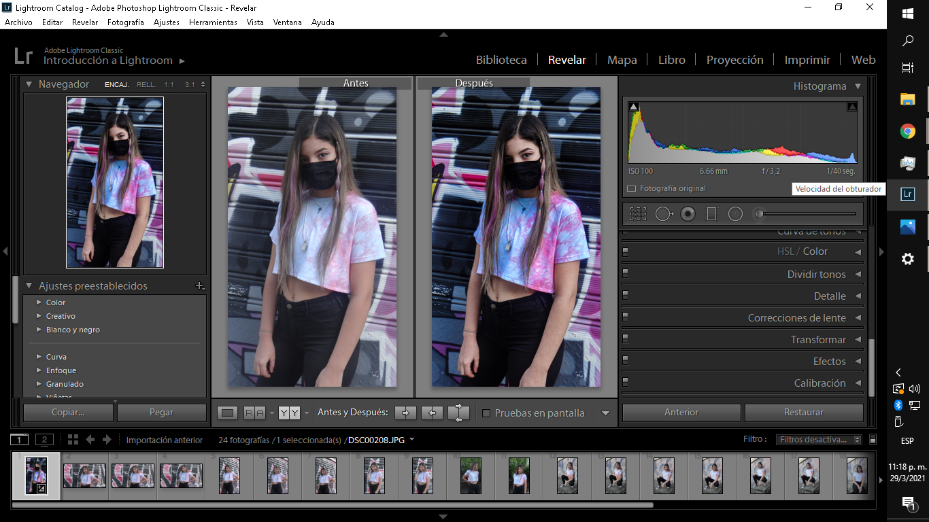Open the Herramientas menu
929x522 pixels.
tap(213, 22)
